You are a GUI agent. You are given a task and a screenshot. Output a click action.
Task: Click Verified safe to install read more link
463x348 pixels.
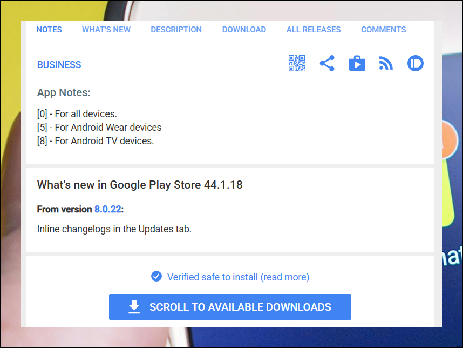pyautogui.click(x=239, y=277)
